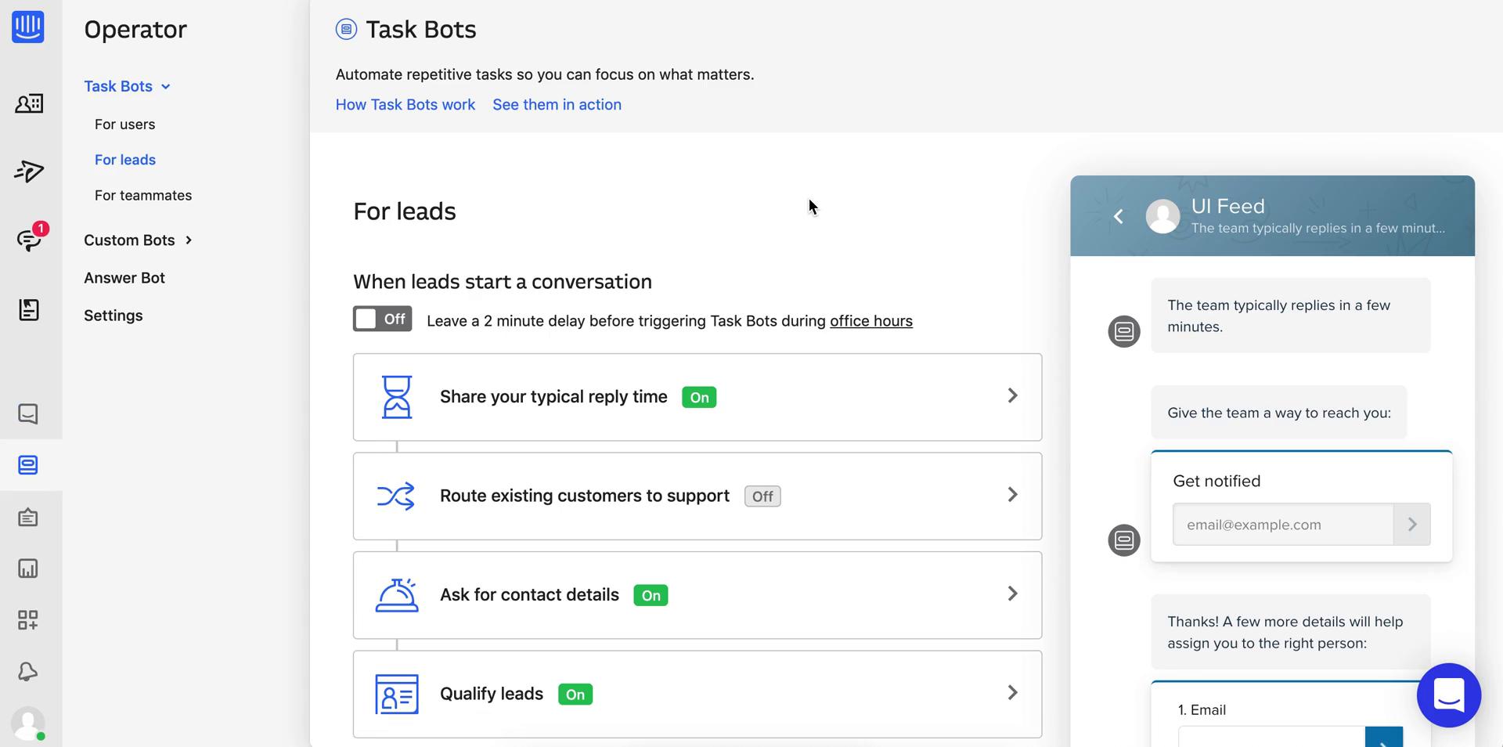Screen dimensions: 1503x747
Task: Submit email arrow in Get notified
Action: coord(1412,525)
